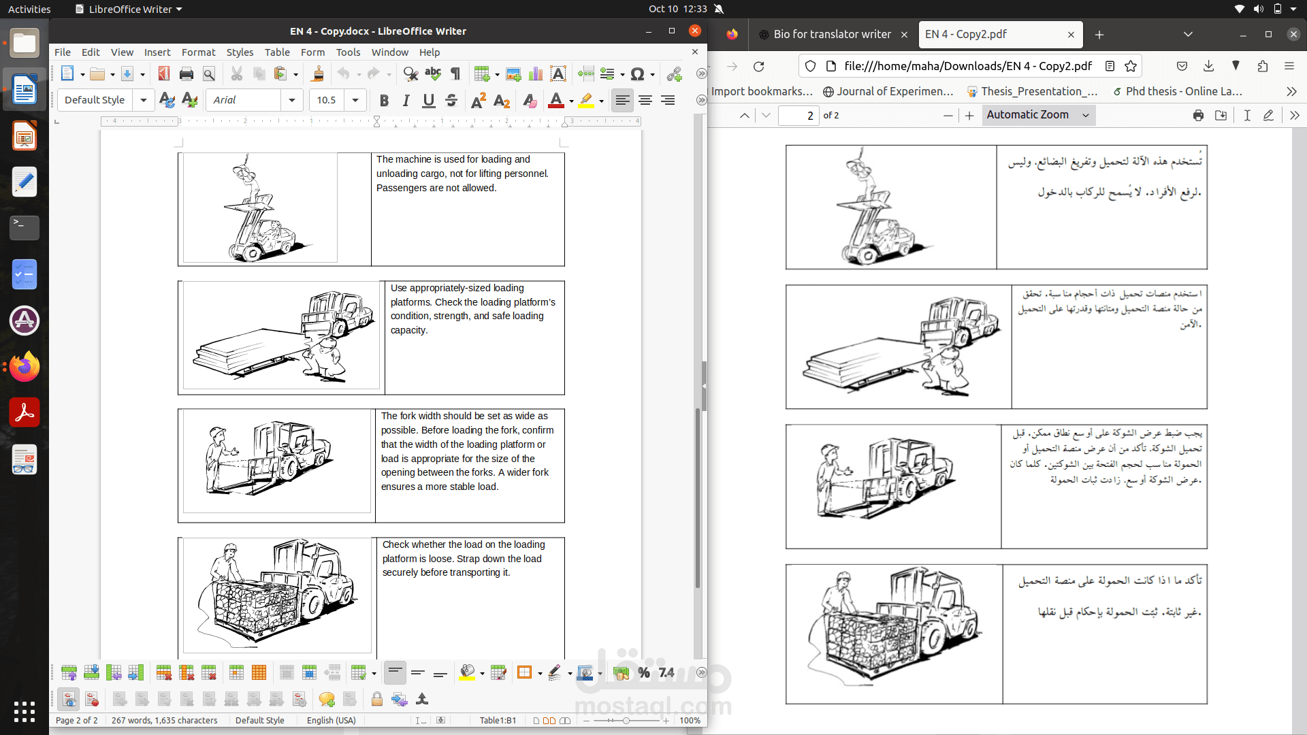Click Compare Documents icon
The image size is (1307, 735).
[x=400, y=700]
